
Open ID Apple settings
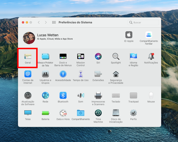[129, 35]
